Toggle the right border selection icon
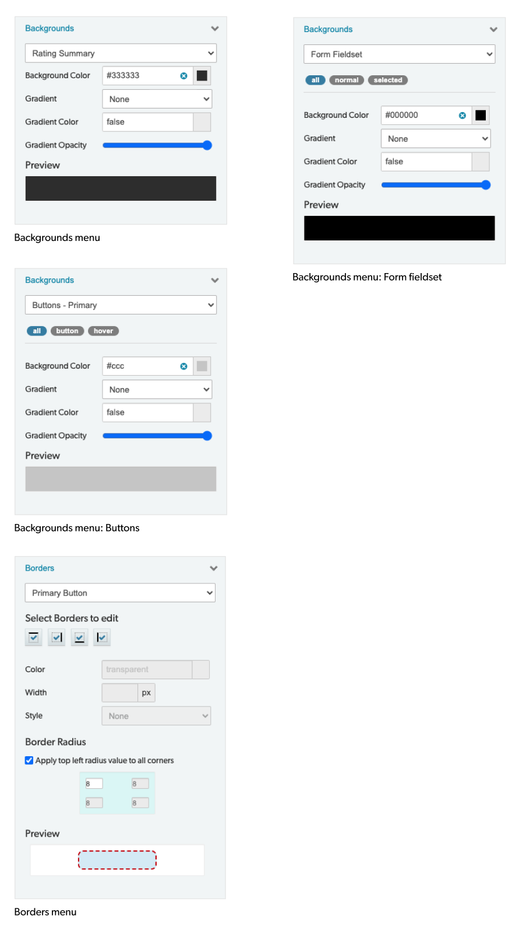The image size is (519, 933). [x=57, y=637]
